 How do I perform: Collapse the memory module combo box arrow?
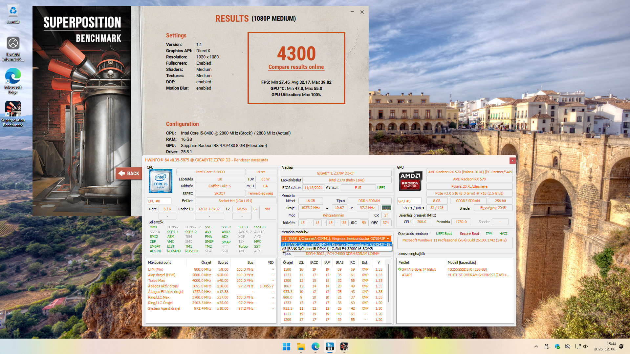pos(388,239)
